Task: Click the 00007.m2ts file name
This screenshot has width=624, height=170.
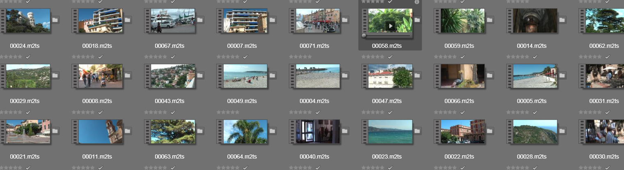Action: pos(242,46)
